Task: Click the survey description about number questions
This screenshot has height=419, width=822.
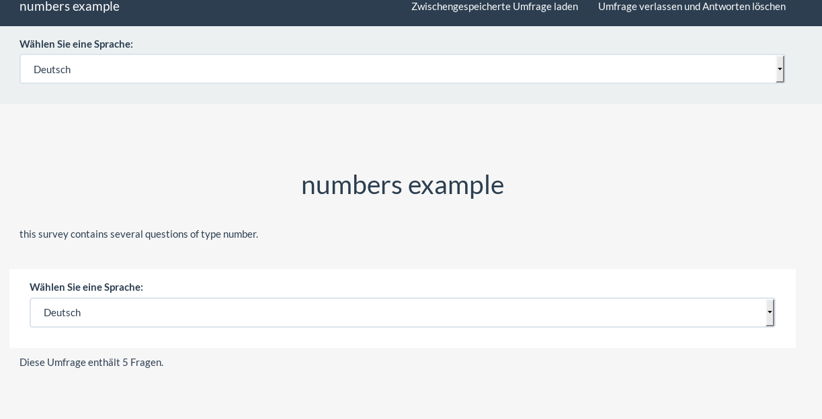Action: point(138,234)
